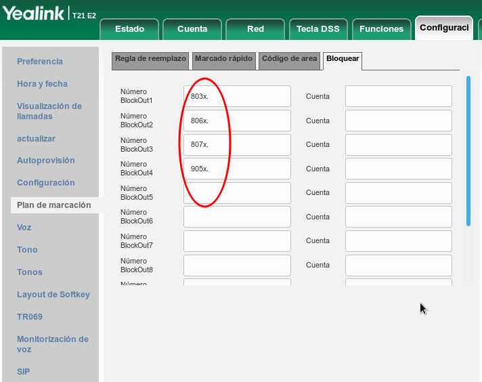The image size is (482, 382).
Task: Select the Código de area sub-tab
Action: tap(289, 59)
